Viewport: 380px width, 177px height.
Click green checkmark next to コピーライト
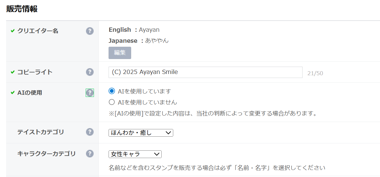click(x=13, y=72)
